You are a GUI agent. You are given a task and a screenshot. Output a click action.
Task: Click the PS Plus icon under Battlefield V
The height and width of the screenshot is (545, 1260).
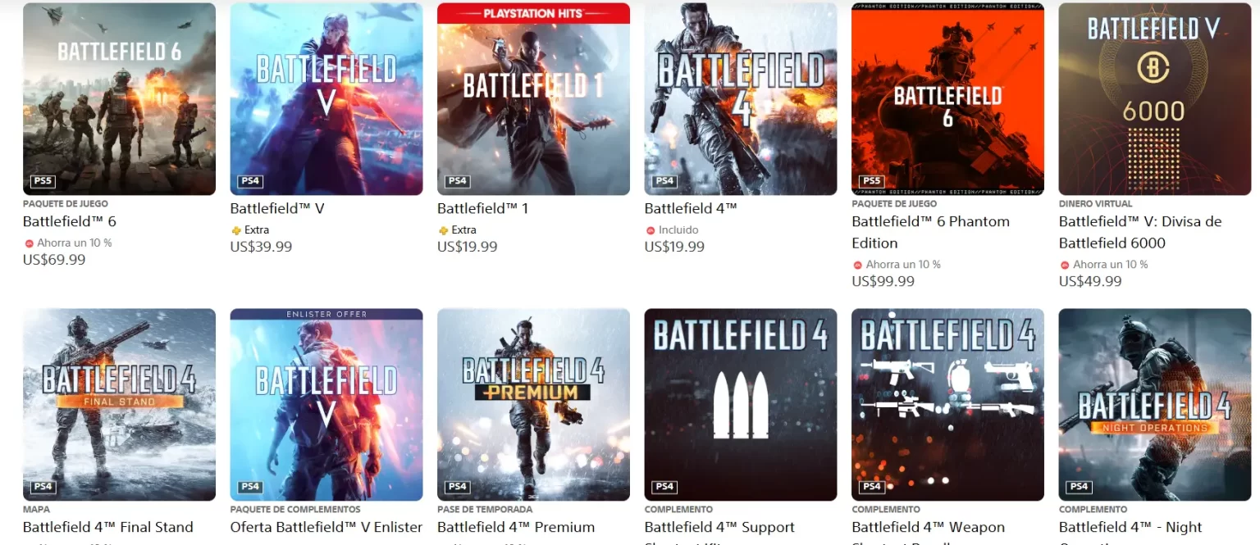(236, 230)
